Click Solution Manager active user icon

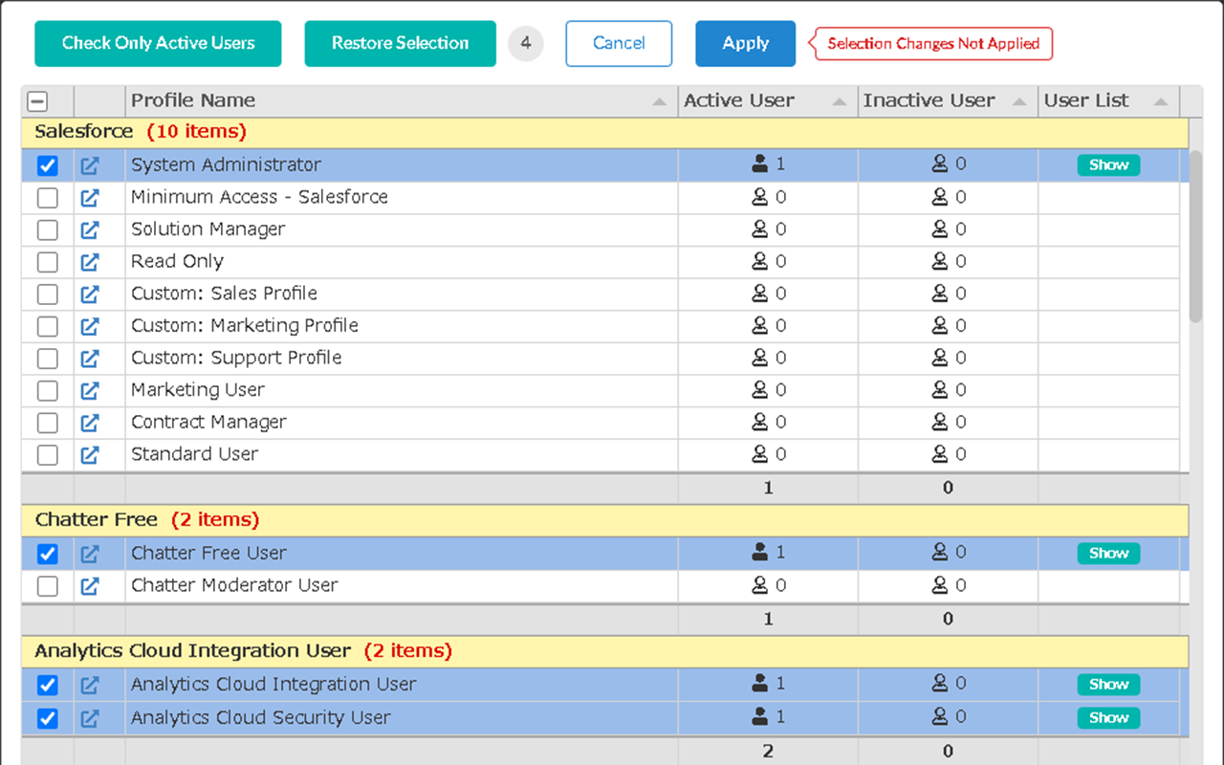pyautogui.click(x=759, y=229)
